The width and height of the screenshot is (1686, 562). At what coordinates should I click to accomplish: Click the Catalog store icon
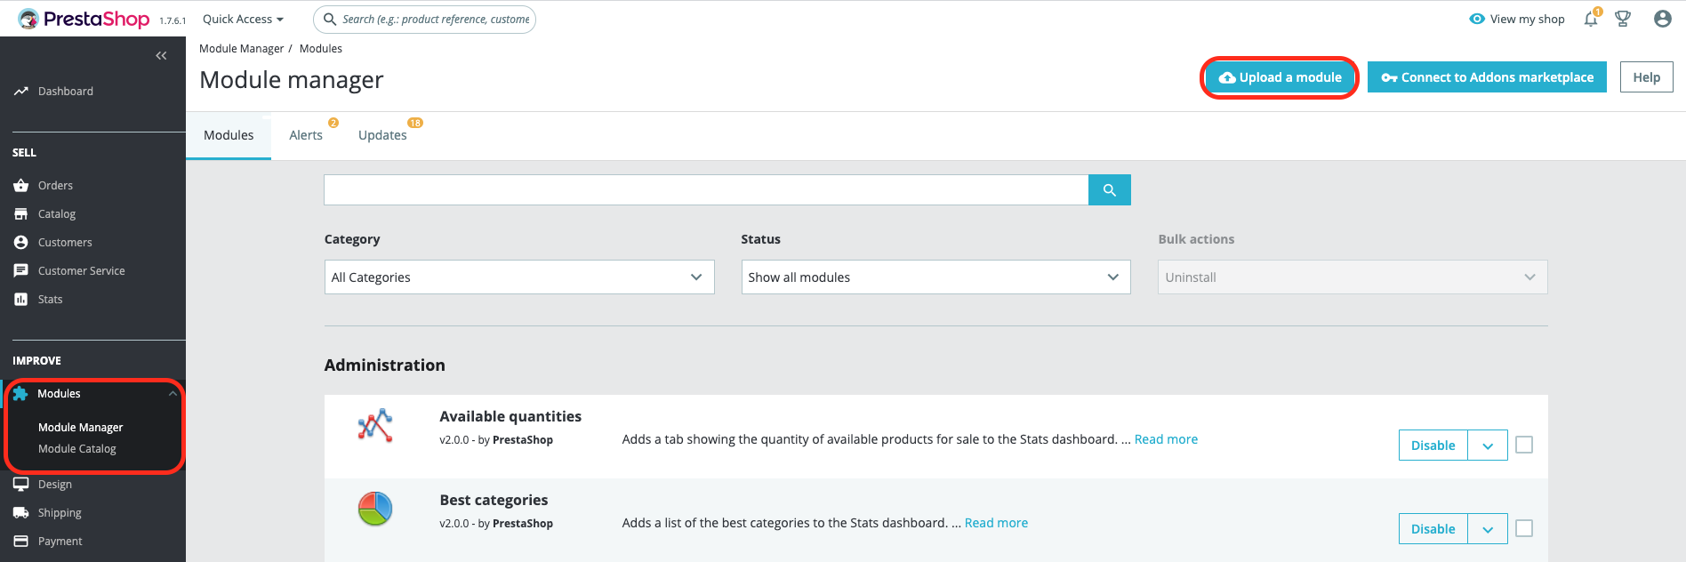(x=21, y=214)
